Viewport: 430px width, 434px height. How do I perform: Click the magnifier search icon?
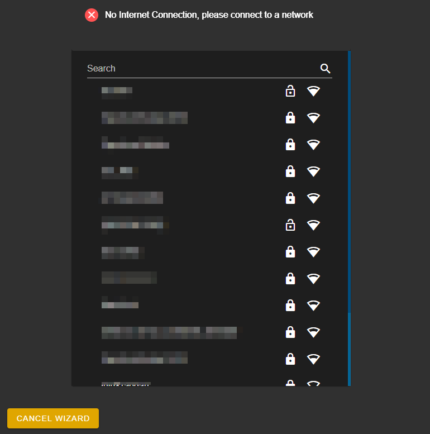pos(325,68)
